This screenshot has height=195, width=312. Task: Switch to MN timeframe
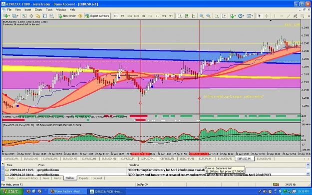pyautogui.click(x=171, y=16)
